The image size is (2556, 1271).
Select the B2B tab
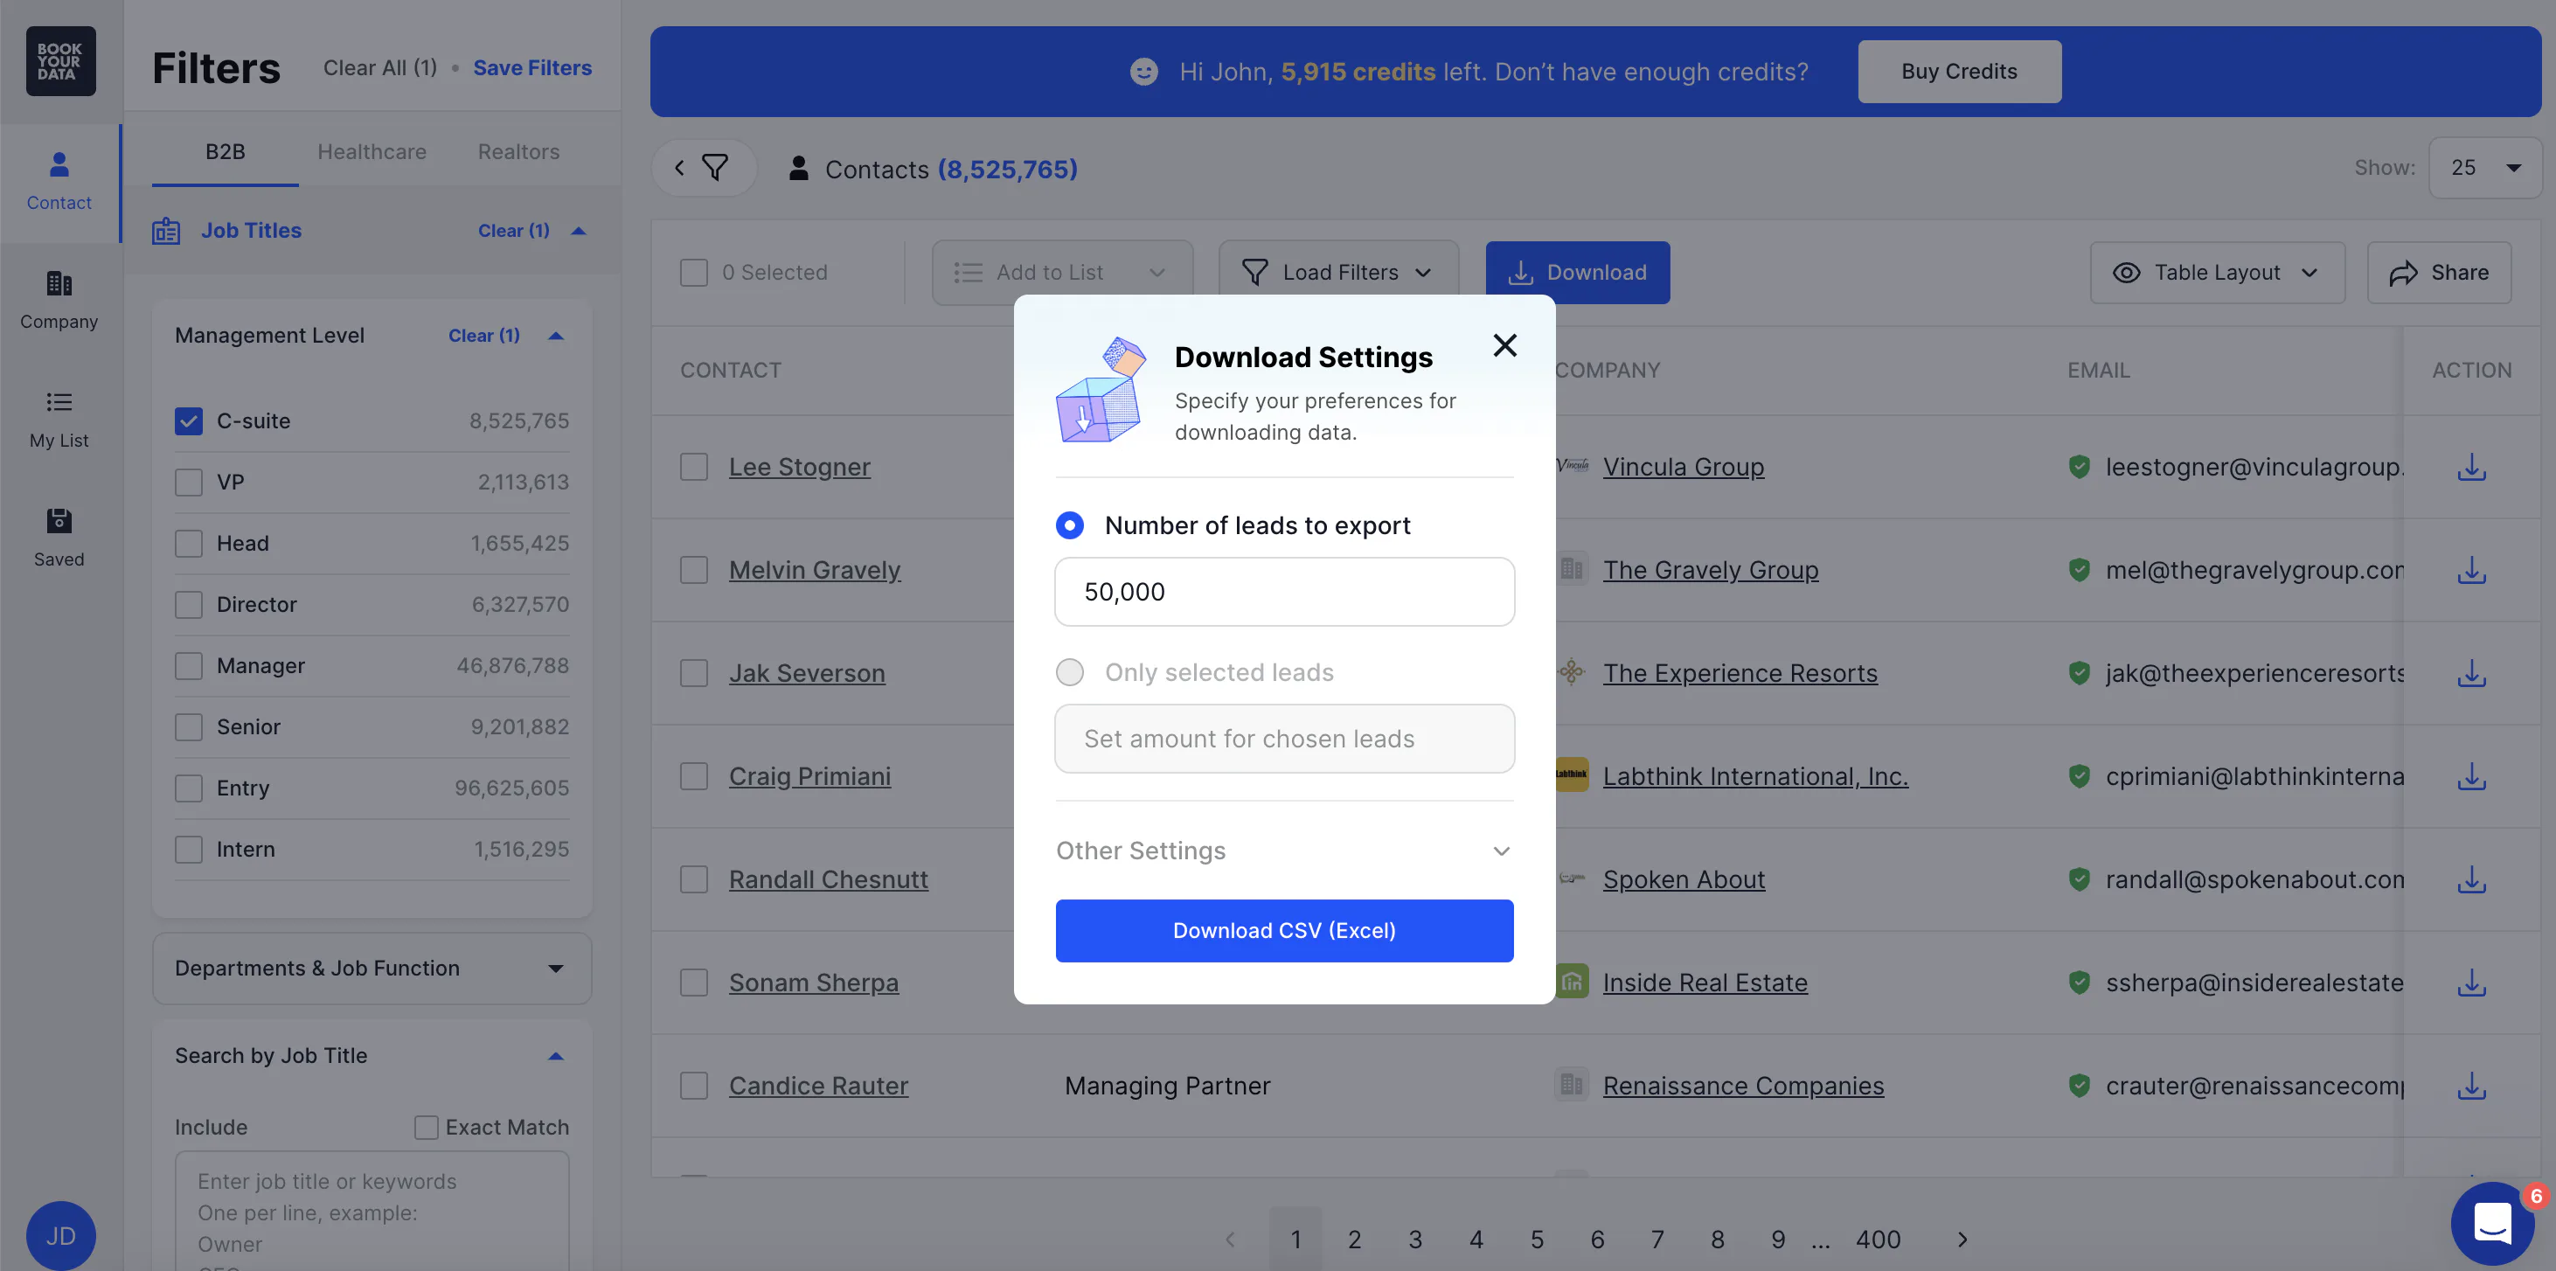click(226, 152)
